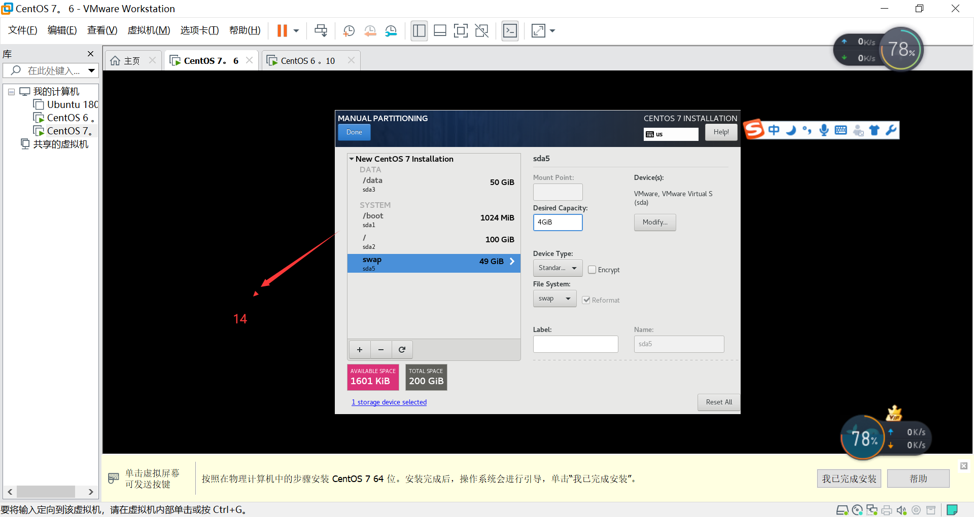Screen dimensions: 974x517
Task: Open the snapshot manager
Action: pos(391,31)
